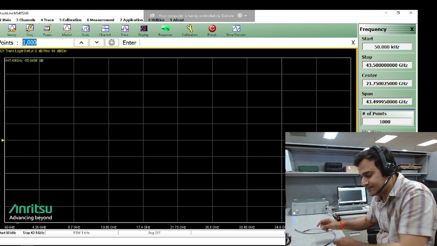Close the Frequency panel
This screenshot has width=437, height=246.
click(412, 29)
